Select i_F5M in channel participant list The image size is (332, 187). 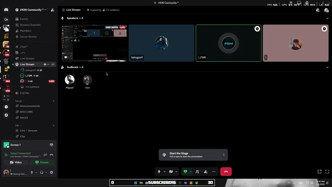click(x=38, y=76)
